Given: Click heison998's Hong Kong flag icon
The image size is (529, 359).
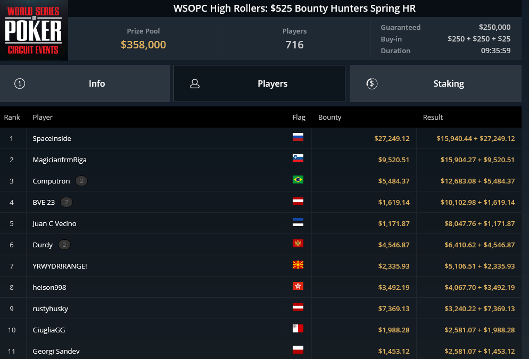Looking at the screenshot, I should click(298, 286).
